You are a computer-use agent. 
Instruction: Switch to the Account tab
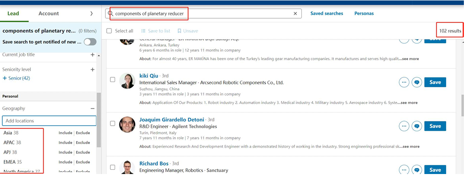pyautogui.click(x=48, y=14)
